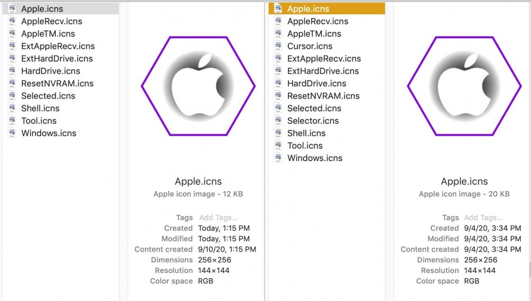
Task: Select ExtHardDrive.icns name in right list
Action: pyautogui.click(x=323, y=72)
